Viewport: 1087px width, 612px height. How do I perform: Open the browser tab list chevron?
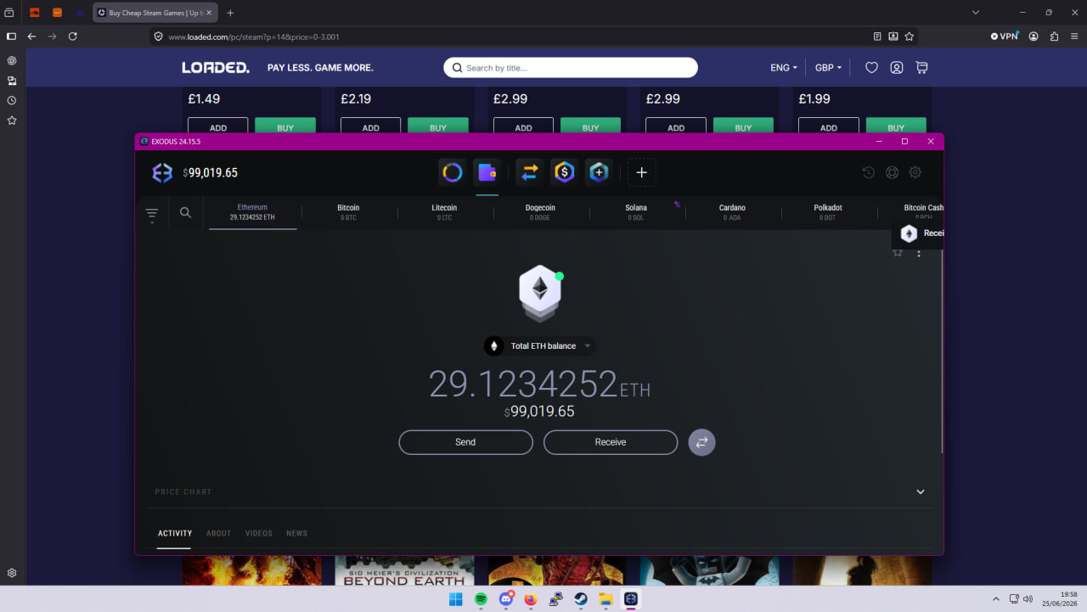pos(976,13)
